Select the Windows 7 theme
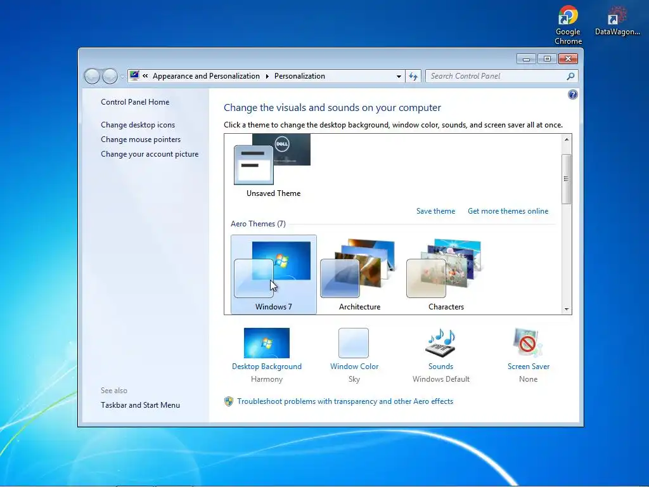 click(274, 274)
